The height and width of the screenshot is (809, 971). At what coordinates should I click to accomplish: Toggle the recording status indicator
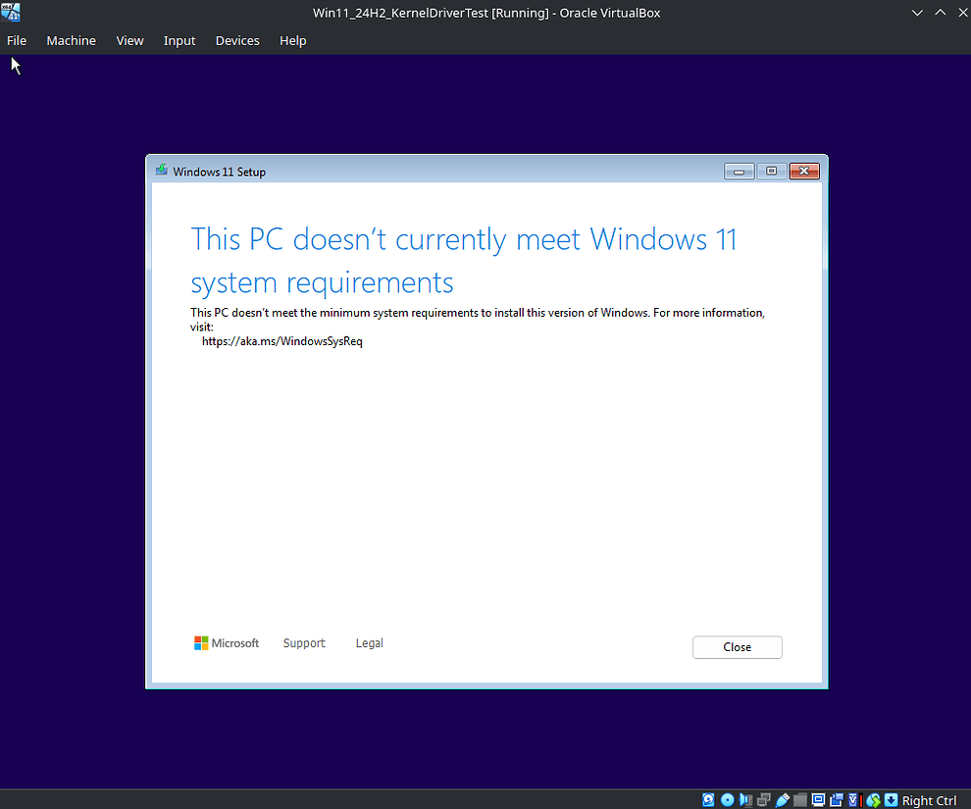835,799
